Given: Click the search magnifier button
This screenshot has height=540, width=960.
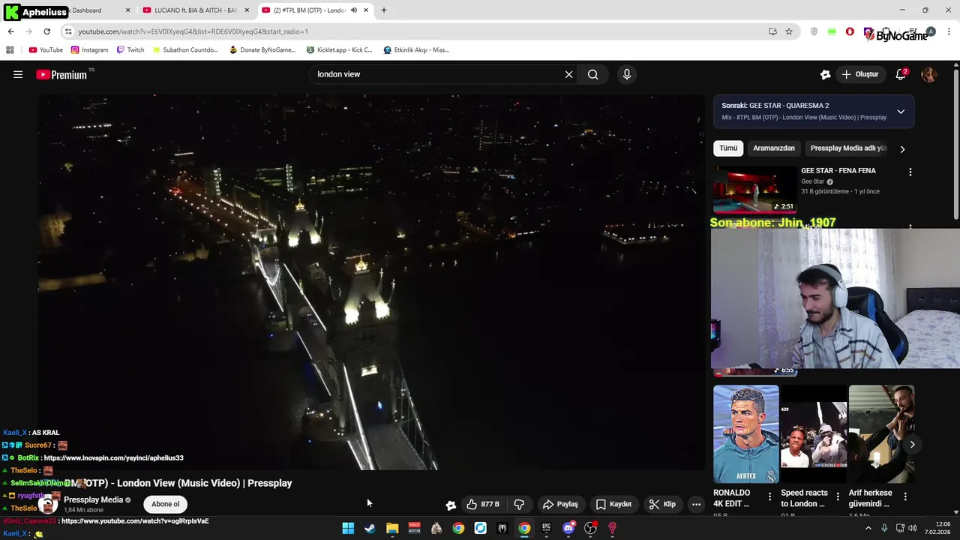Looking at the screenshot, I should 593,74.
